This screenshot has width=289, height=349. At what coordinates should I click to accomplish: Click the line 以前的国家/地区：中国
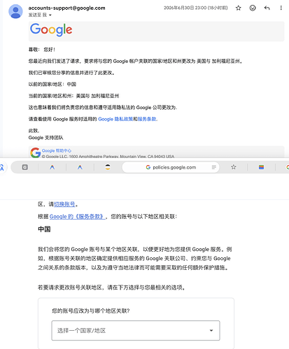[52, 85]
